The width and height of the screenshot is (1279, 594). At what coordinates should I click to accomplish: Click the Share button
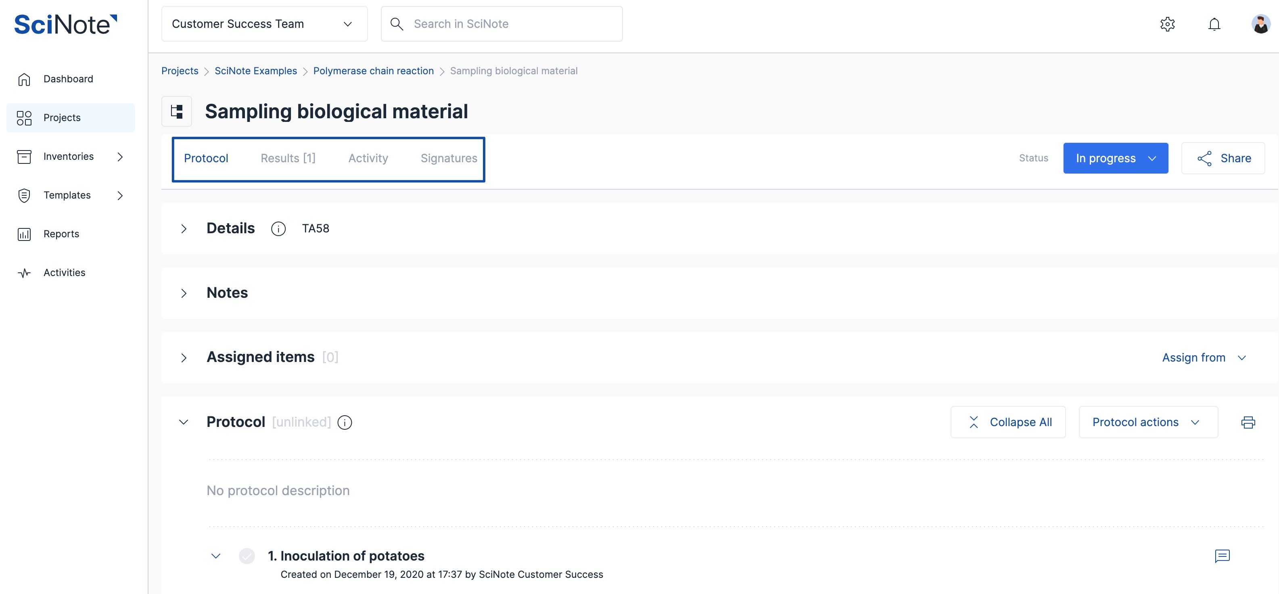point(1223,158)
